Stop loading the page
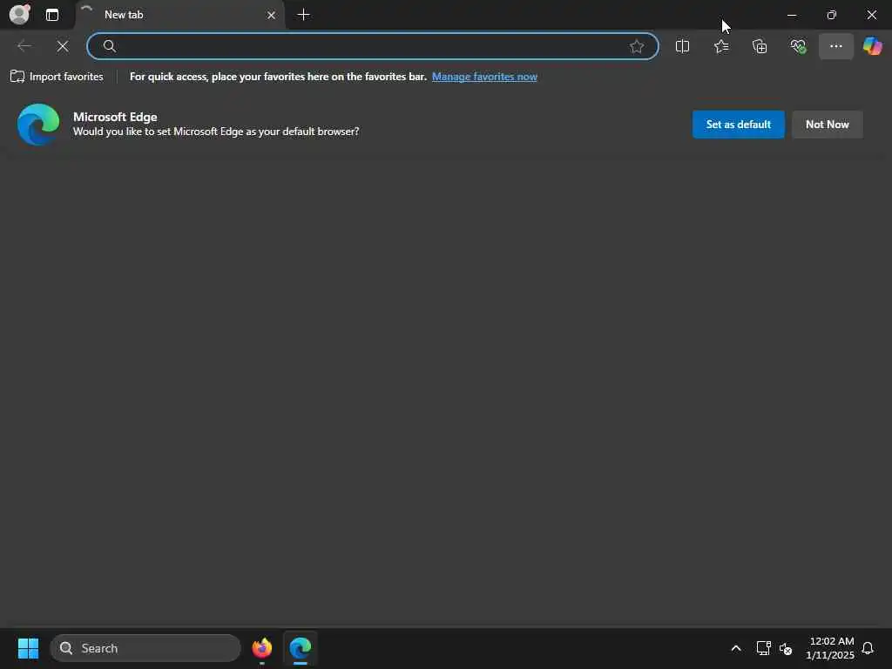The image size is (892, 669). click(63, 46)
